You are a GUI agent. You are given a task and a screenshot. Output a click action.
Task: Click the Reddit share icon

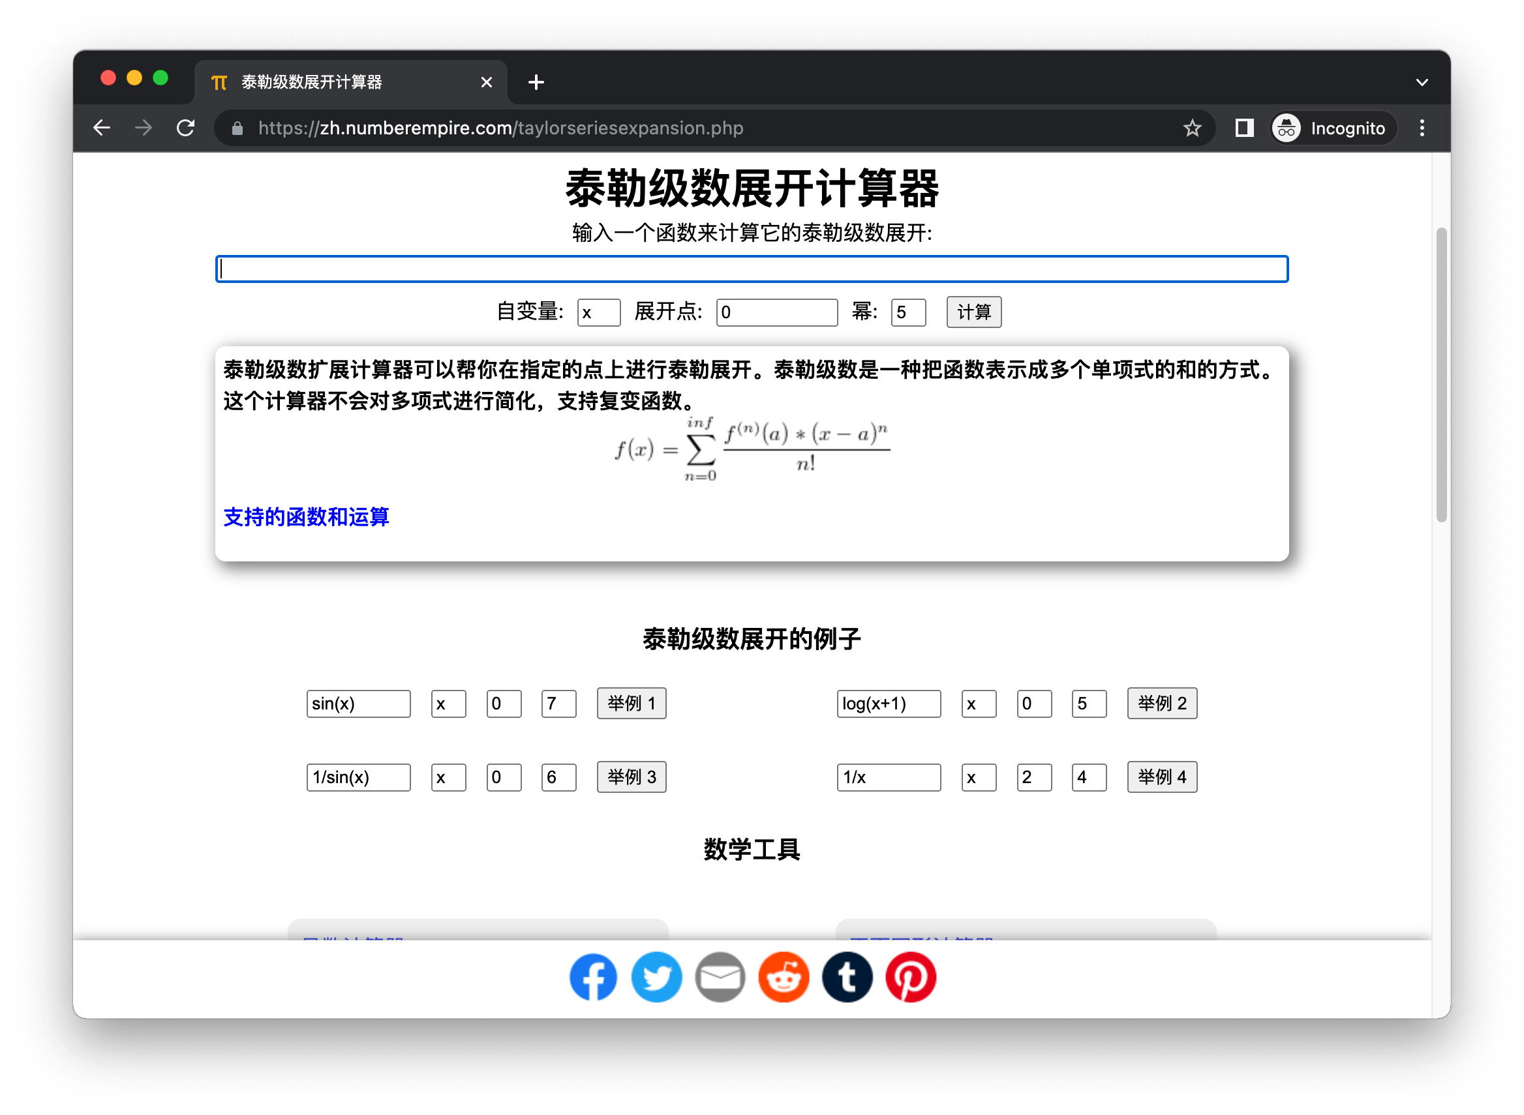[784, 977]
